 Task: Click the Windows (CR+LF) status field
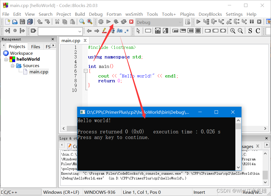[x=61, y=192]
